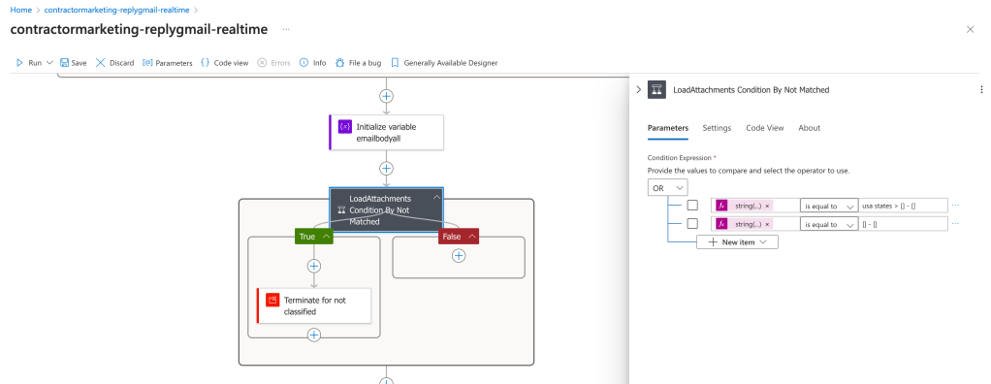
Task: Open contractormarketing-replygmail-realtime breadcrumb link
Action: pos(117,10)
